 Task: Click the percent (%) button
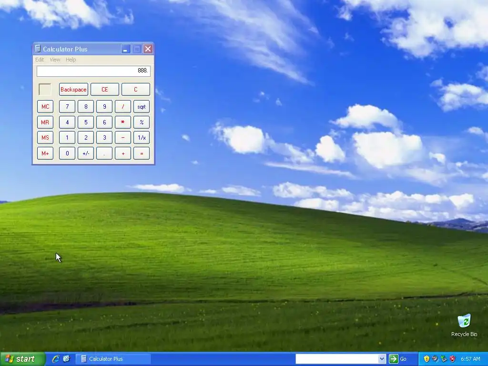coord(142,122)
